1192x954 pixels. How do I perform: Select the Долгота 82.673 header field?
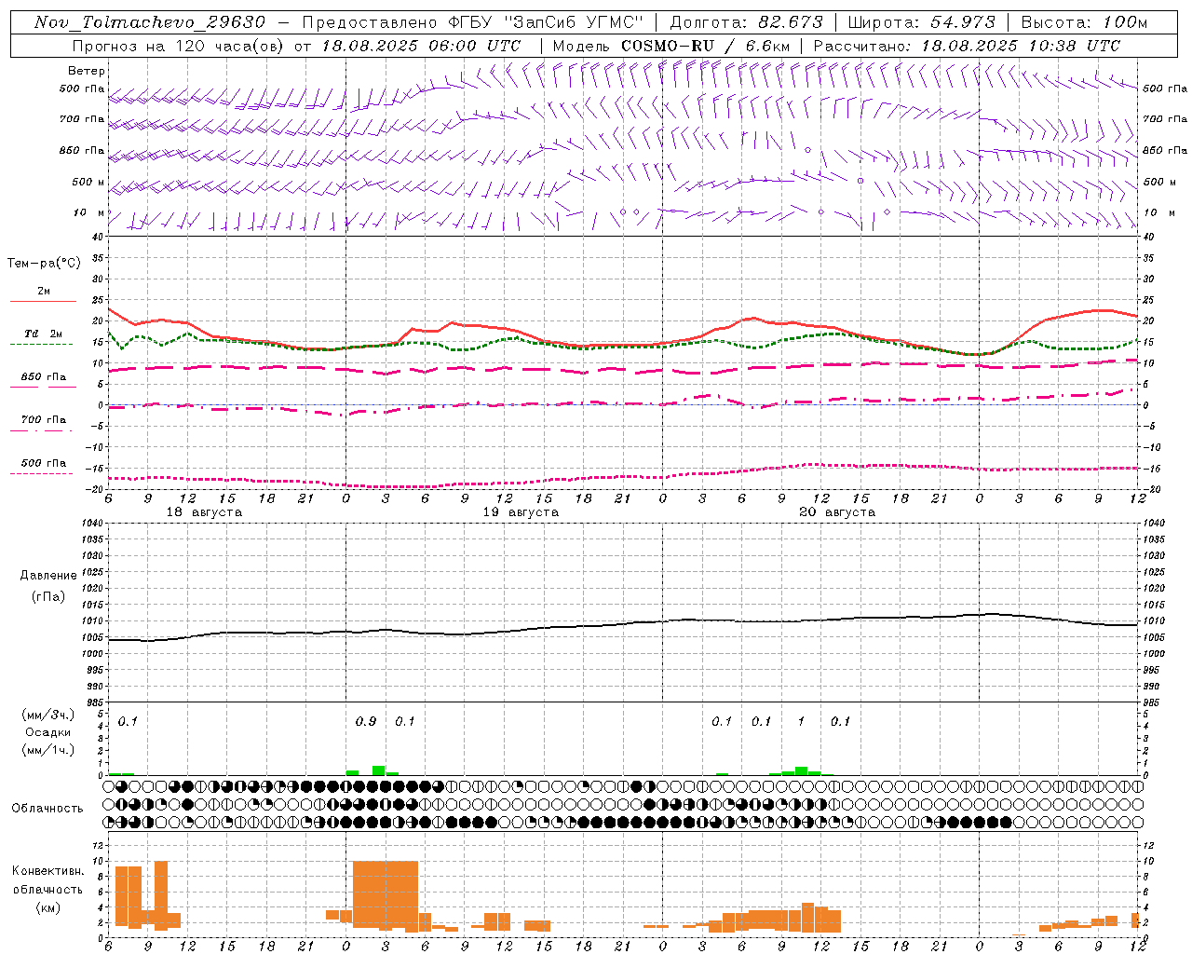coord(747,22)
